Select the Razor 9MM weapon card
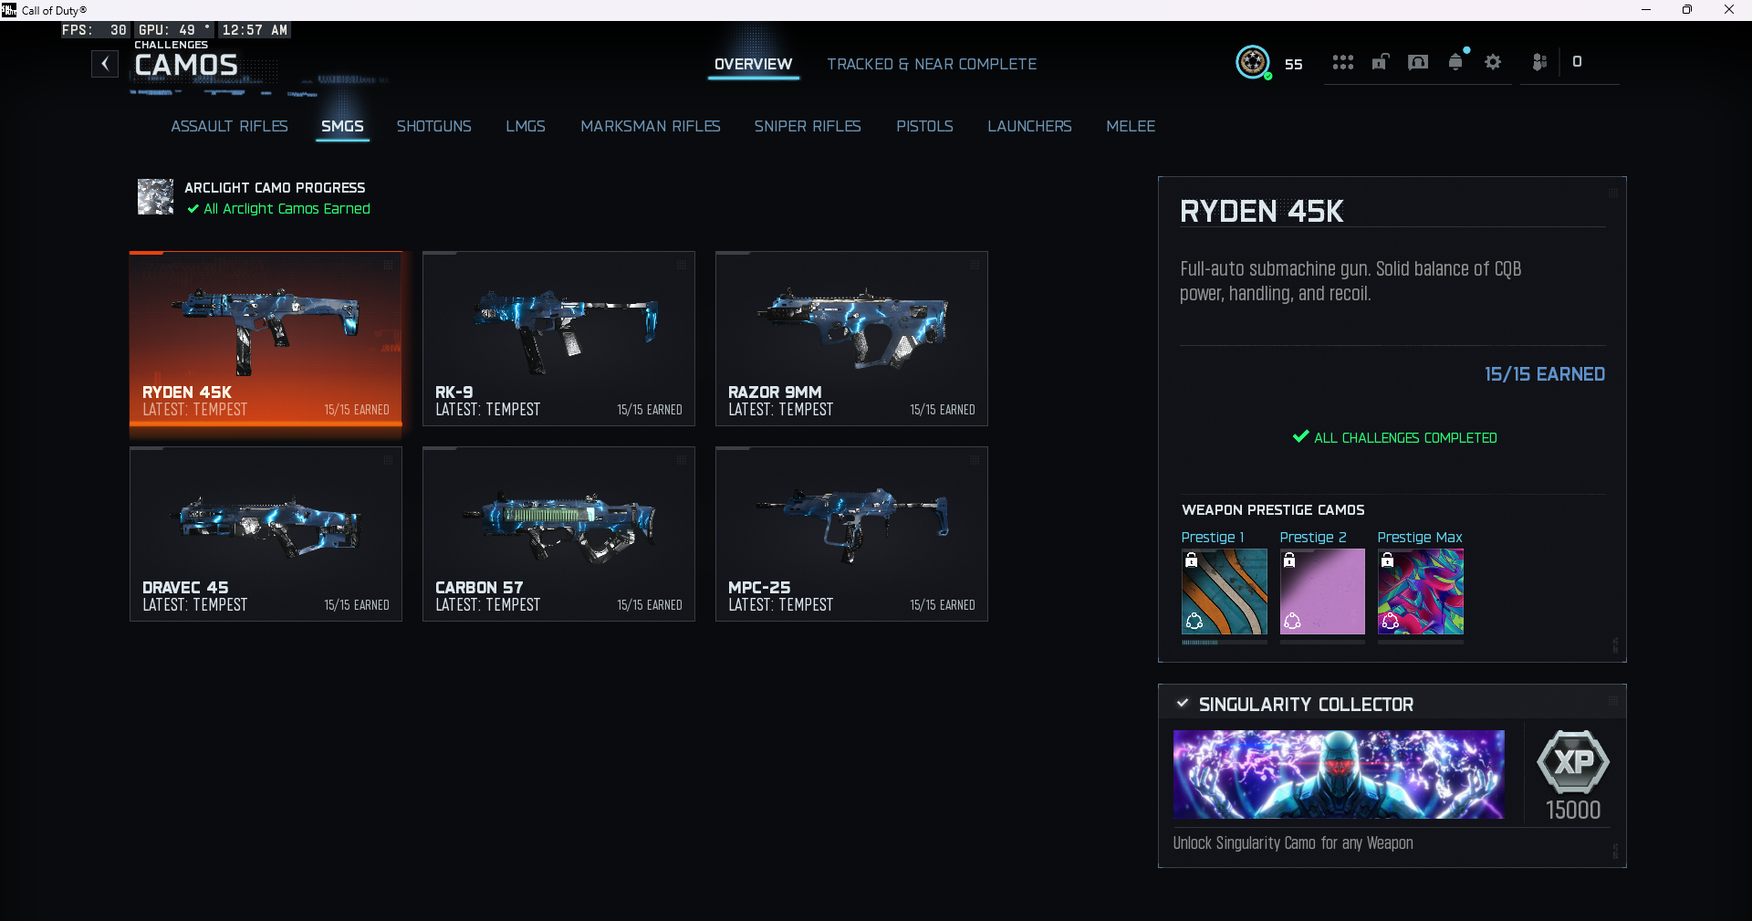 [851, 339]
